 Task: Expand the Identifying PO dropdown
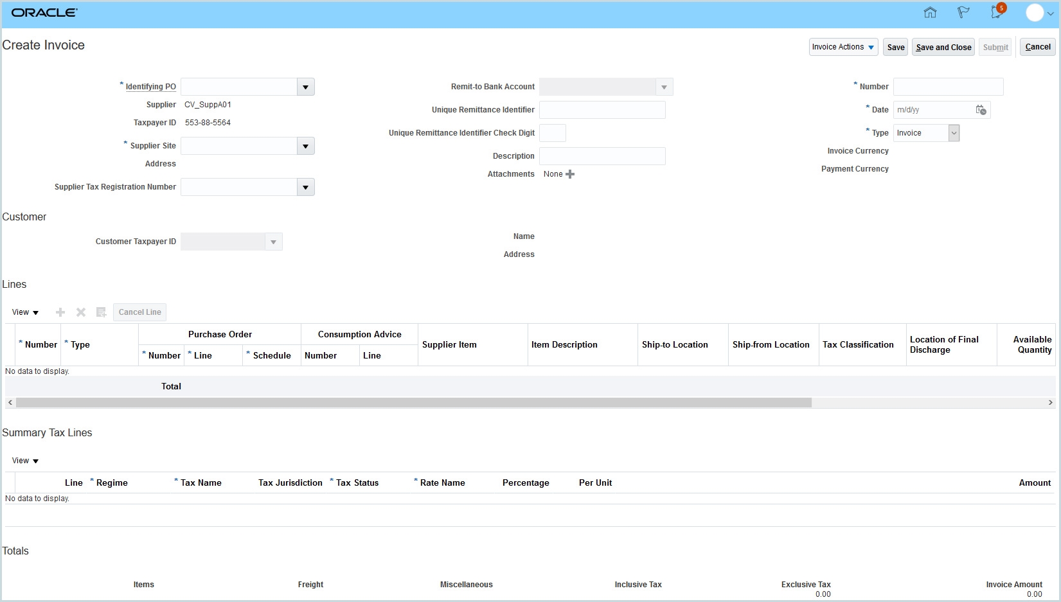pyautogui.click(x=305, y=87)
